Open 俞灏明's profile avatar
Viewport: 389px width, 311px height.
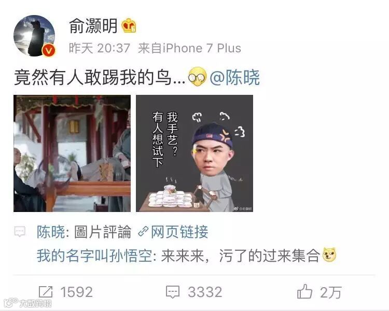tap(34, 36)
